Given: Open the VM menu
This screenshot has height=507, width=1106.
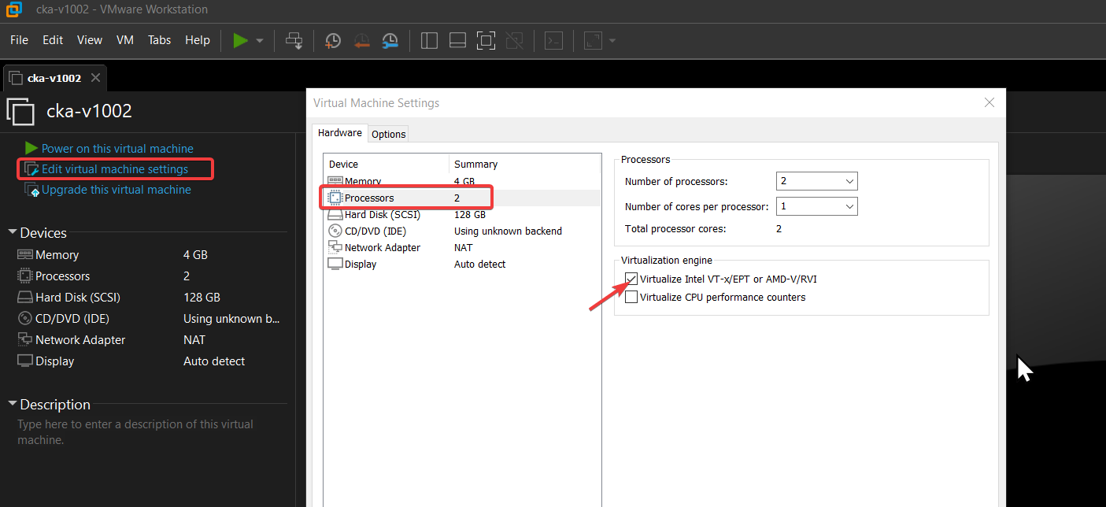Looking at the screenshot, I should [x=125, y=39].
